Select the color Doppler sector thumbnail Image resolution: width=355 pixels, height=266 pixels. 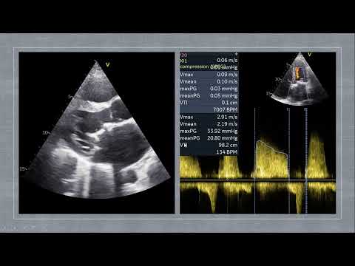(x=300, y=79)
